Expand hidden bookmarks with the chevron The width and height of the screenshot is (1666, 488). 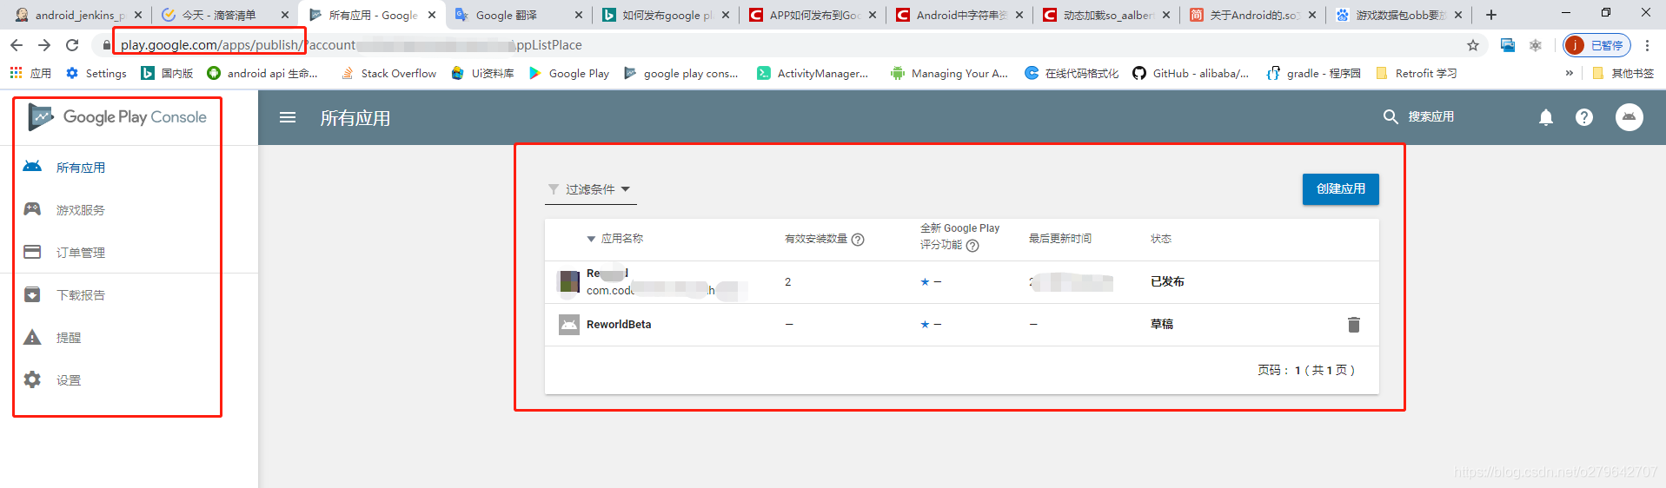(x=1569, y=74)
